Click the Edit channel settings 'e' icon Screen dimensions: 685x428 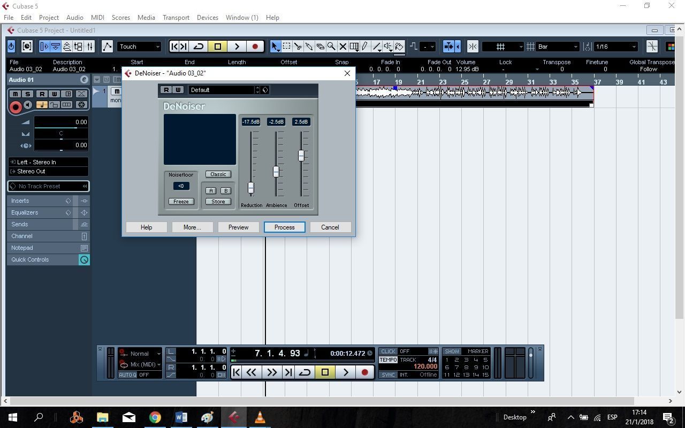[84, 79]
